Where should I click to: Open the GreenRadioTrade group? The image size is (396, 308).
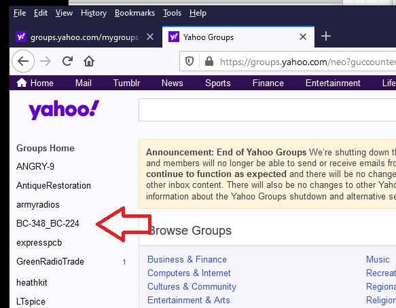click(x=50, y=262)
